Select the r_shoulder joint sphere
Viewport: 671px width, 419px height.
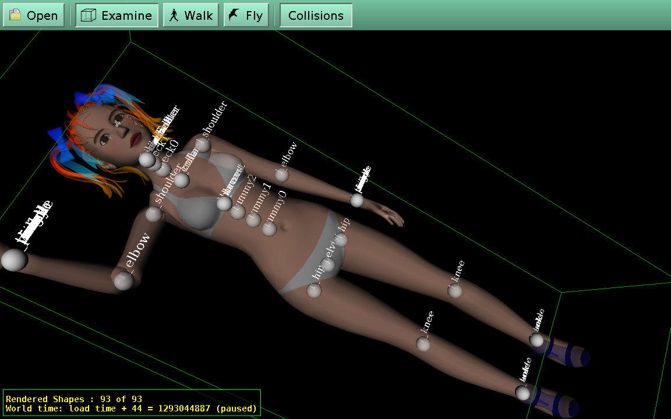click(154, 214)
